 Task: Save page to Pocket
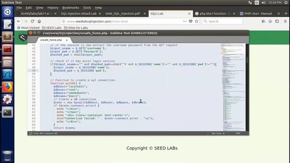(x=190, y=21)
